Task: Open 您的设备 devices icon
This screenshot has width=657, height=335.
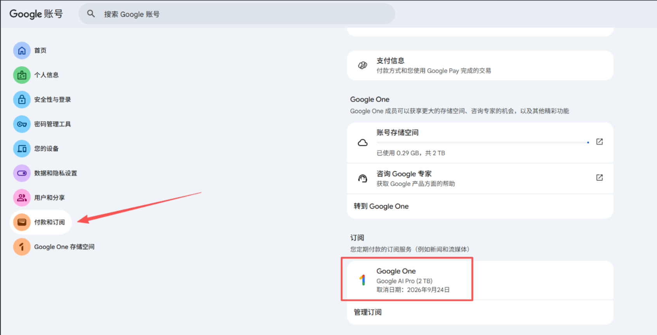Action: pos(22,149)
